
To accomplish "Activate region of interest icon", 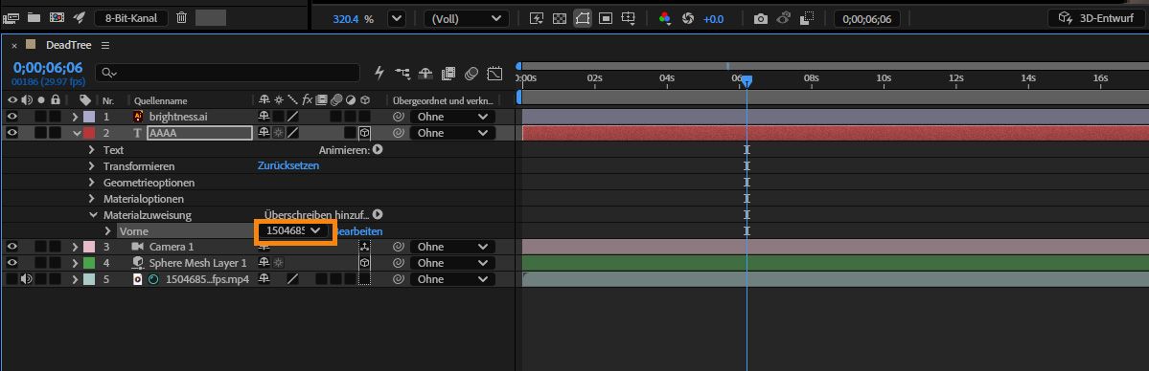I will tap(606, 19).
